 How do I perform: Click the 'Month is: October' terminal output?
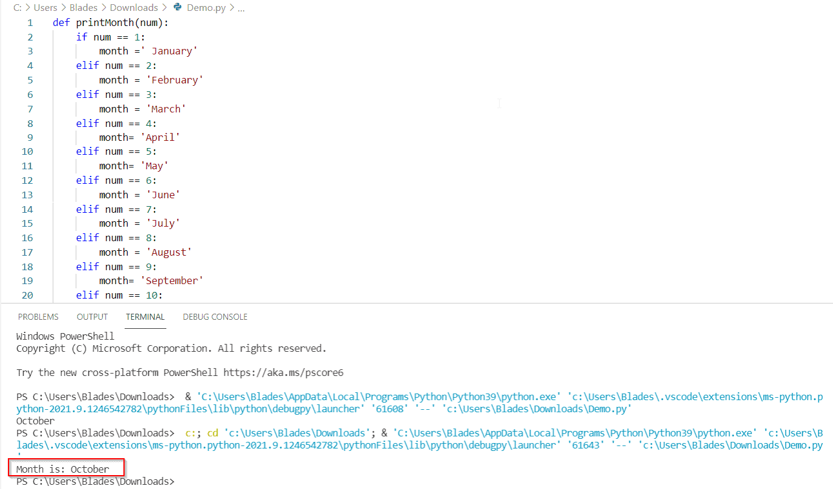point(63,470)
